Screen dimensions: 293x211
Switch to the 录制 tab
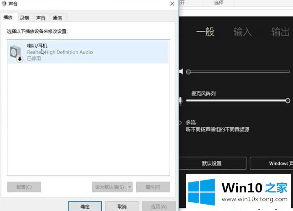click(24, 18)
